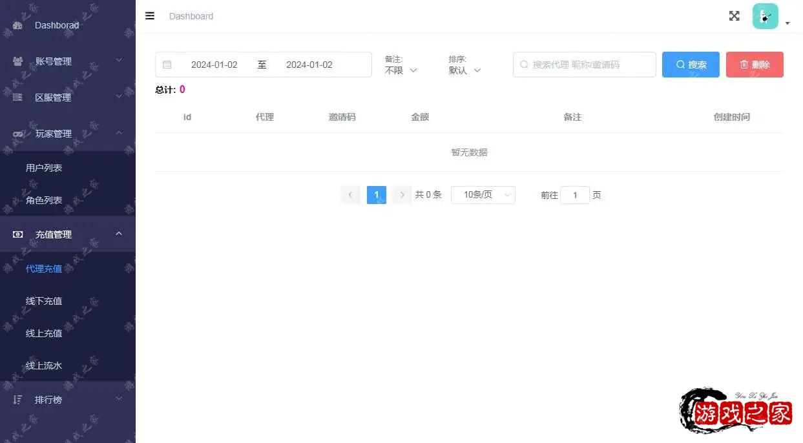803x443 pixels.
Task: Click the 前往 page number input box
Action: tap(574, 195)
